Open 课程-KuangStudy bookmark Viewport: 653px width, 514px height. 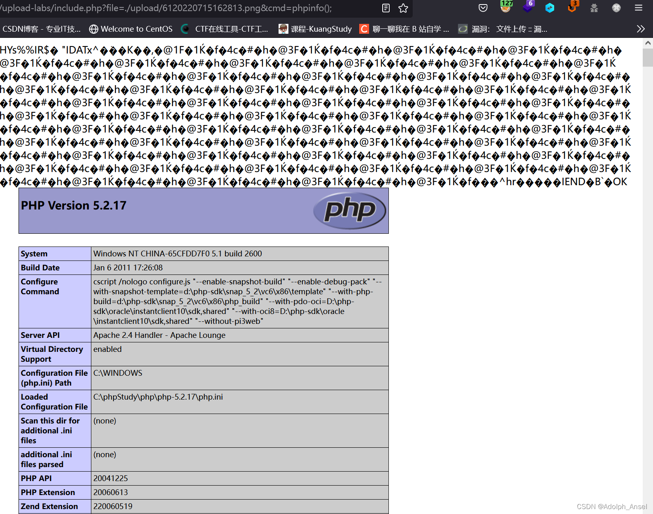(315, 29)
